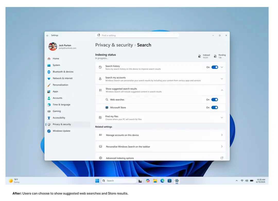278x201 pixels.
Task: Click the volume icon in system tray
Action: point(247,181)
